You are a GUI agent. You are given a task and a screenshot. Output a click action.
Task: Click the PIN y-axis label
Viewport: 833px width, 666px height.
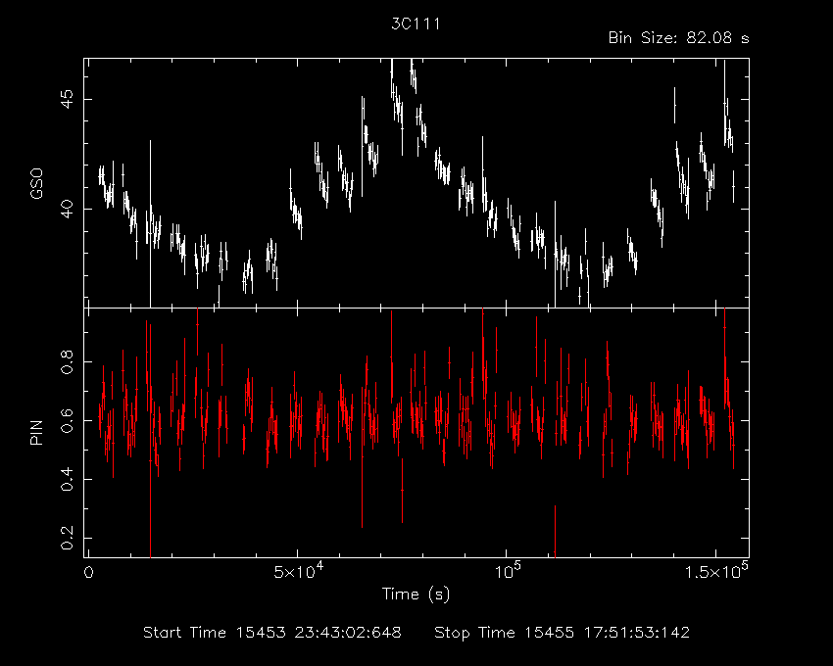tap(36, 432)
